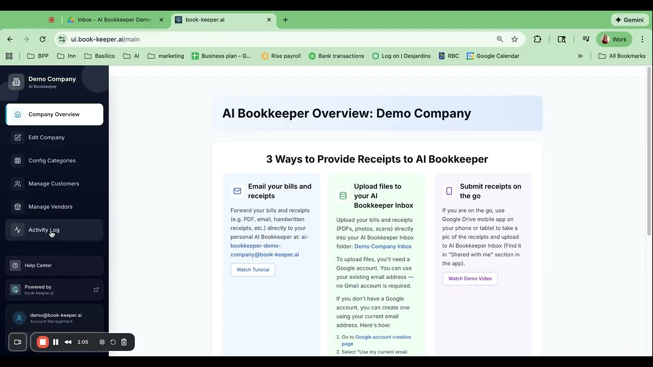This screenshot has width=653, height=367.
Task: Click the Gemini button
Action: [x=629, y=20]
